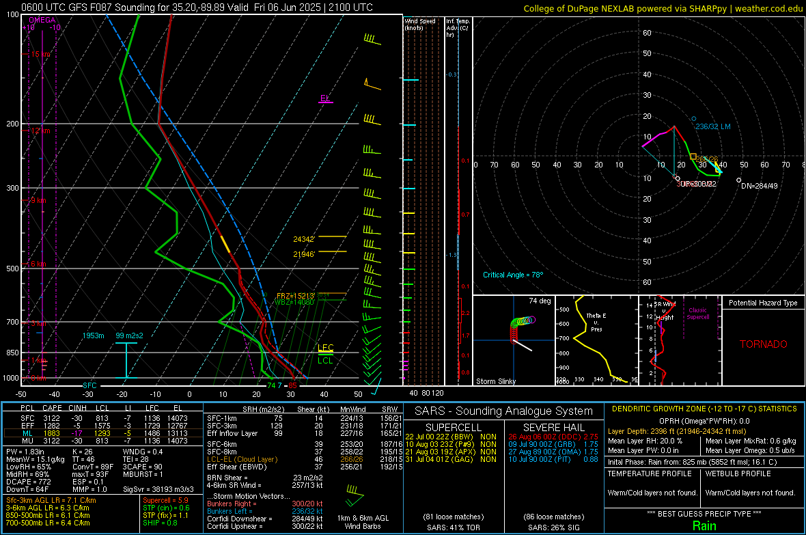Screen dimensions: 806x535
Task: Click the yellow LFC marker on the skew-T
Action: (x=325, y=348)
